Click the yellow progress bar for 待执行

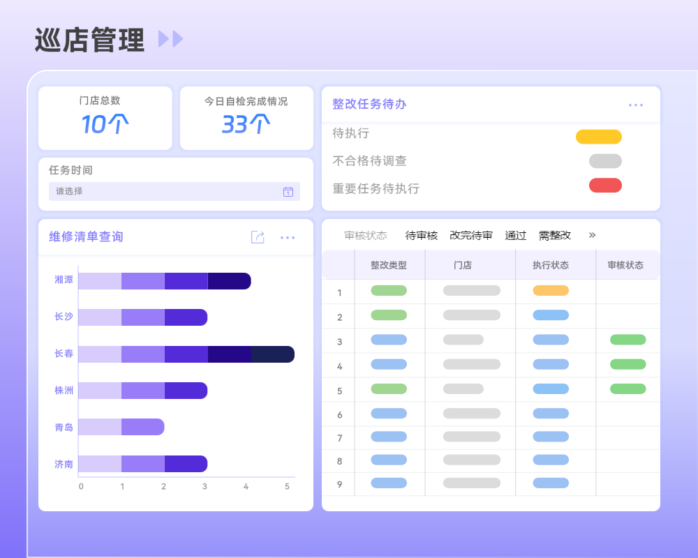pos(599,136)
